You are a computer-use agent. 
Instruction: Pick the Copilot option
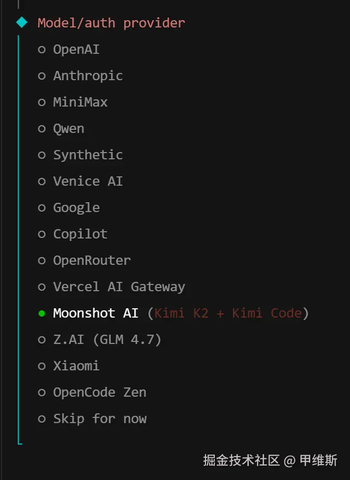coord(80,234)
